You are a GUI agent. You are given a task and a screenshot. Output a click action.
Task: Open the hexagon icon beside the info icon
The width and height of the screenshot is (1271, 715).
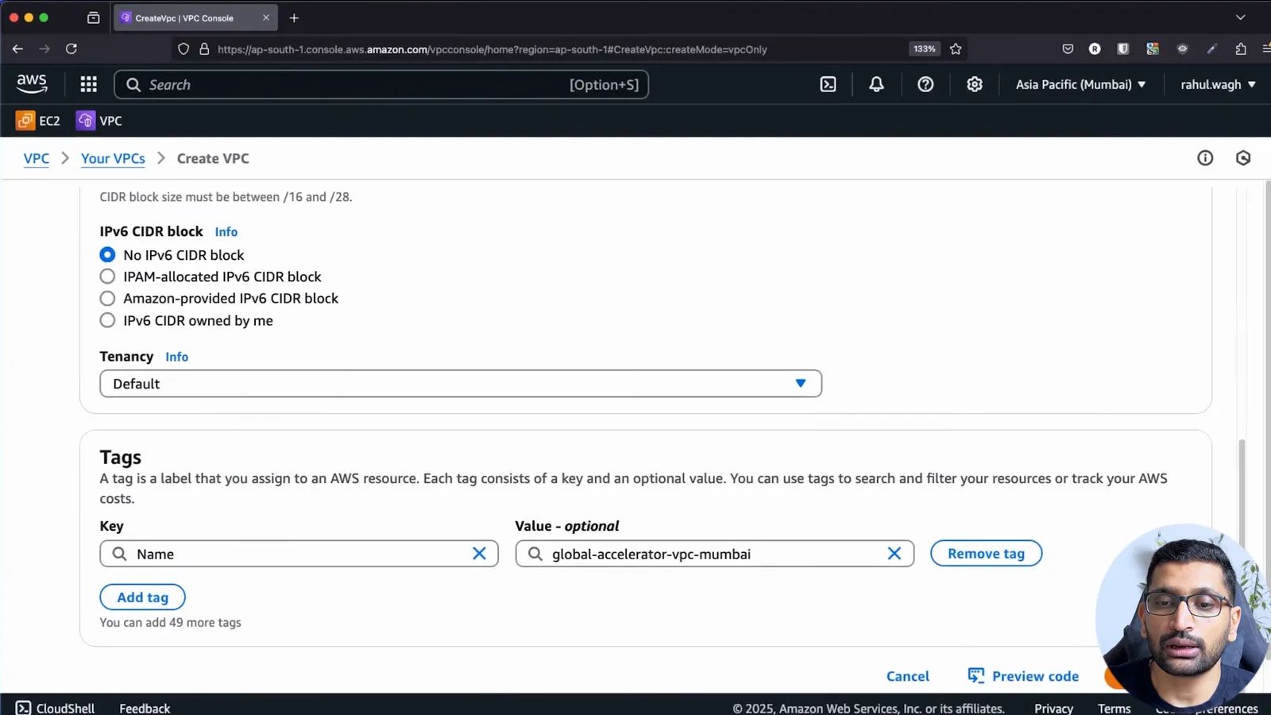point(1243,158)
